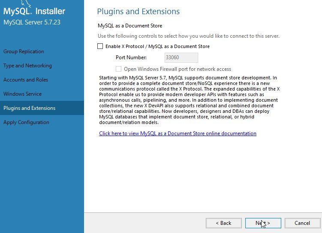Go to the Next step
Screen dimensions: 322x233
(263, 223)
